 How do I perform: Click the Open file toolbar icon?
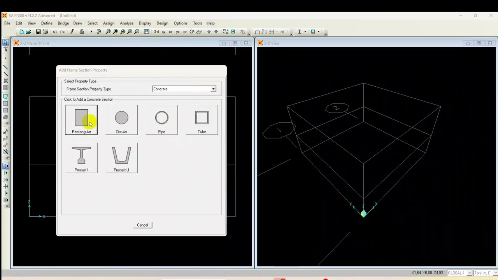click(x=28, y=31)
